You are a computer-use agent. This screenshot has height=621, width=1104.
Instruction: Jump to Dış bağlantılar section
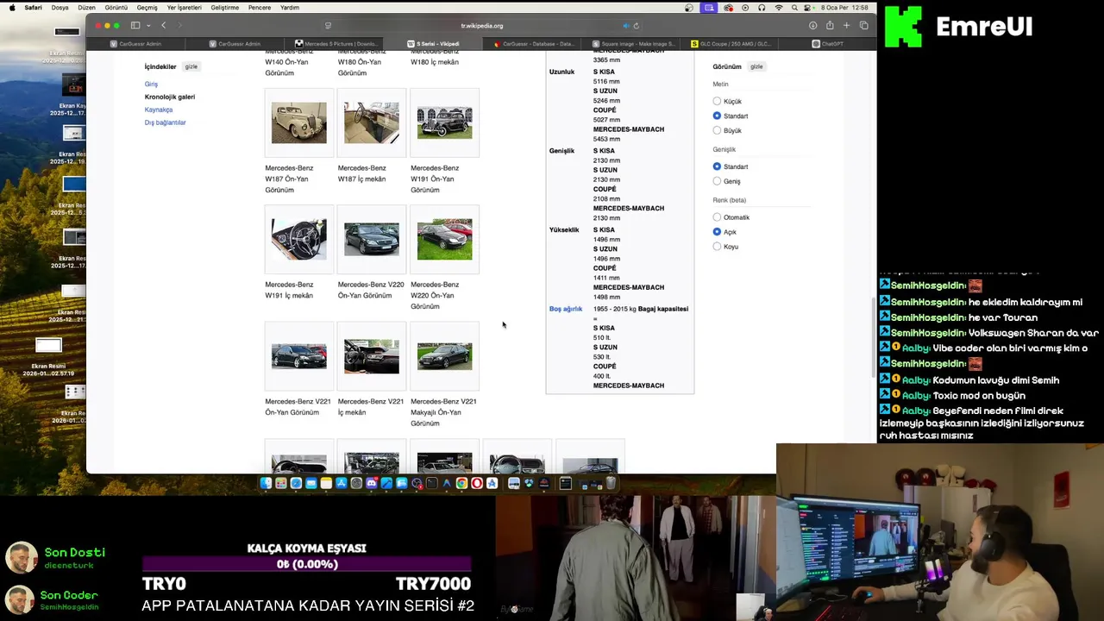166,122
